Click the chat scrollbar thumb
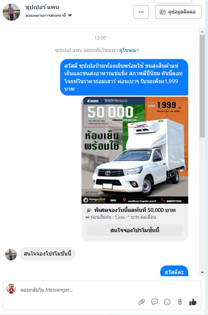This screenshot has height=315, width=208. [x=202, y=86]
